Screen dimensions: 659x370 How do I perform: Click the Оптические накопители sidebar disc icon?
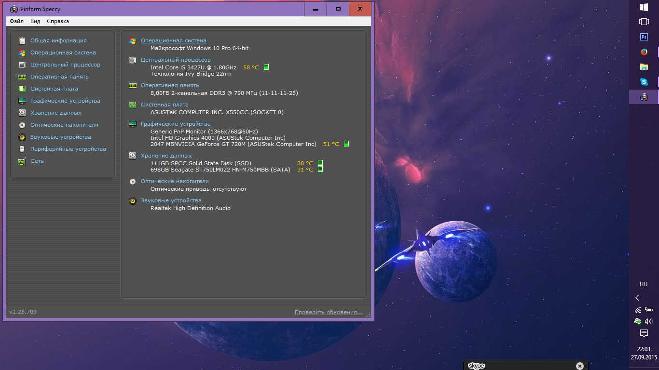(x=22, y=125)
